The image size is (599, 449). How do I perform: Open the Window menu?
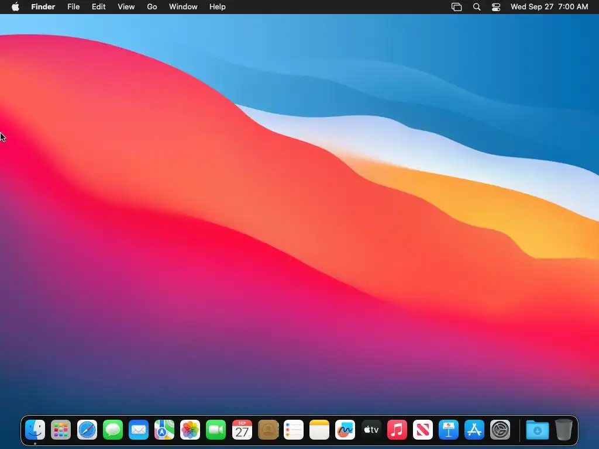point(183,7)
